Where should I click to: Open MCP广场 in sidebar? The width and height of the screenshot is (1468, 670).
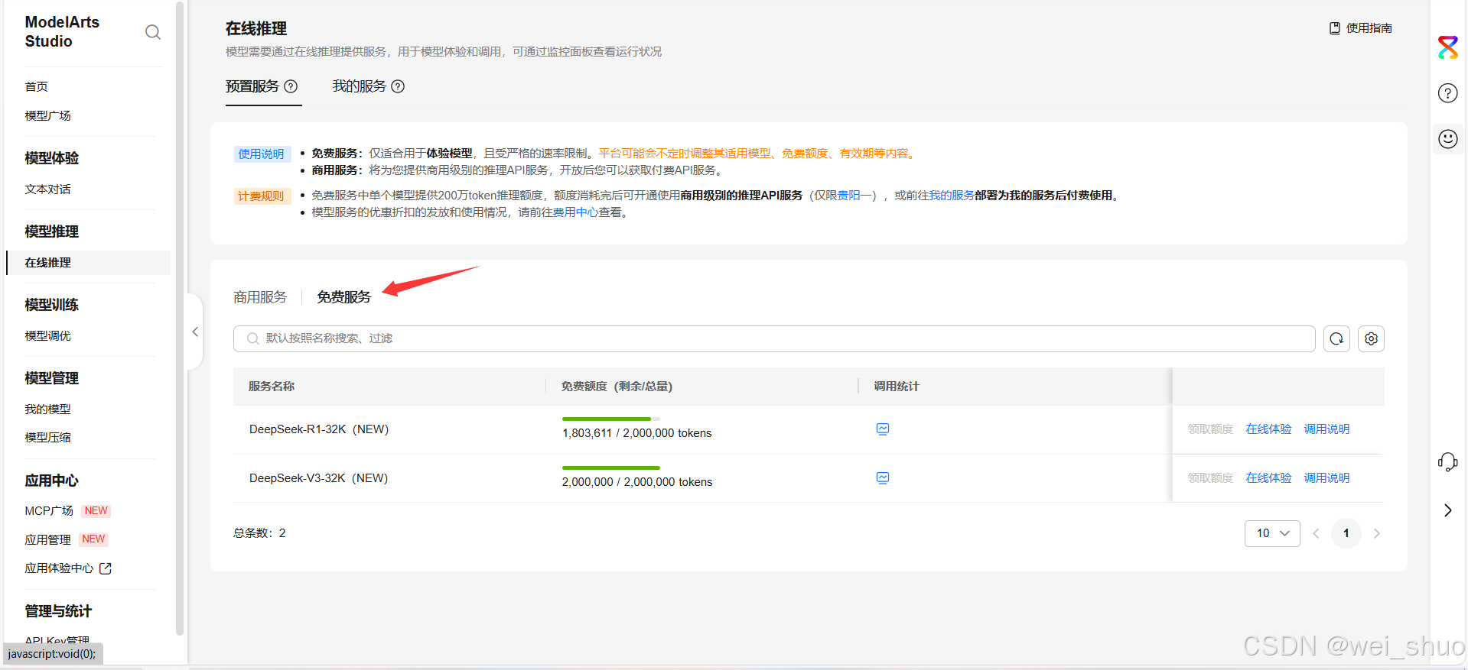click(49, 511)
